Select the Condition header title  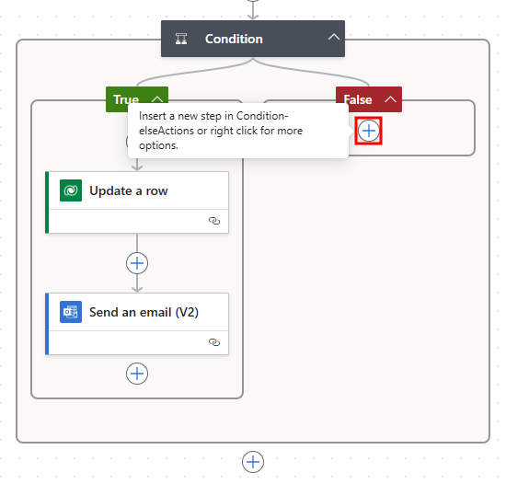pyautogui.click(x=234, y=39)
